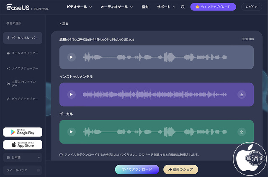This screenshot has height=177, width=268.
Task: Select ノイズリデューサー in sidebar
Action: pos(23,68)
